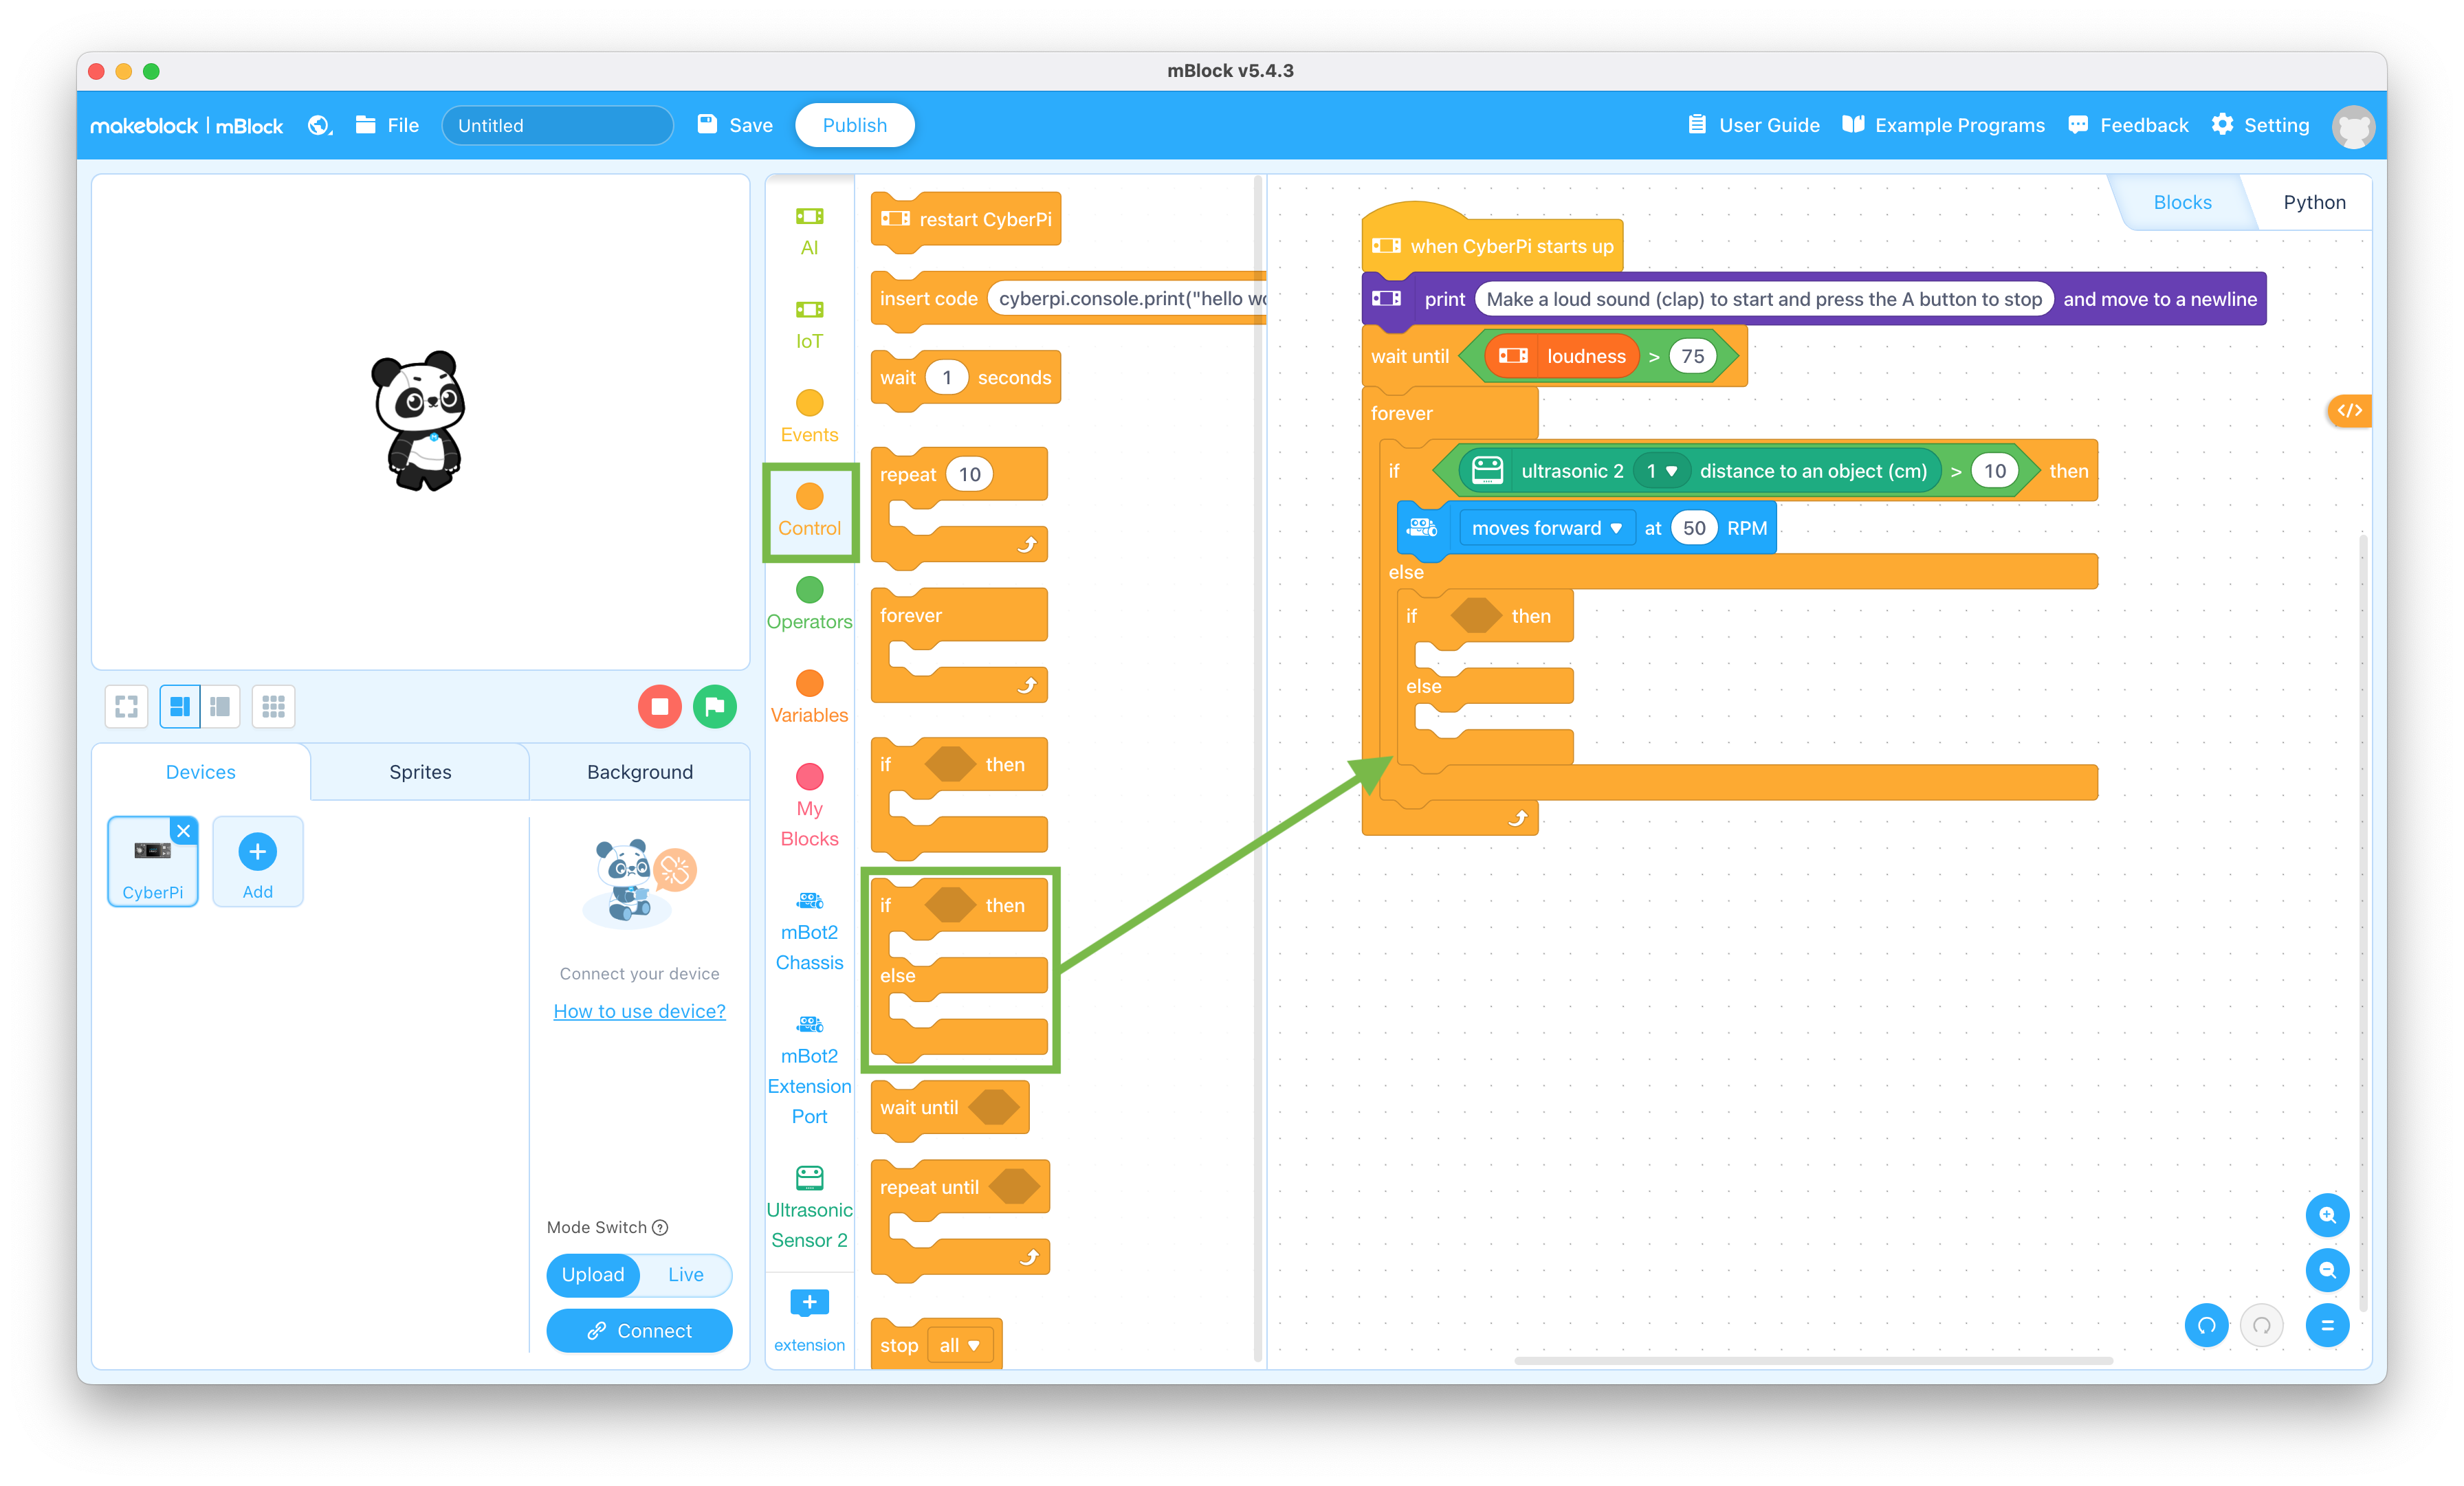Viewport: 2464px width, 1486px height.
Task: Click the workspace vertical scrollbar
Action: 2362,922
